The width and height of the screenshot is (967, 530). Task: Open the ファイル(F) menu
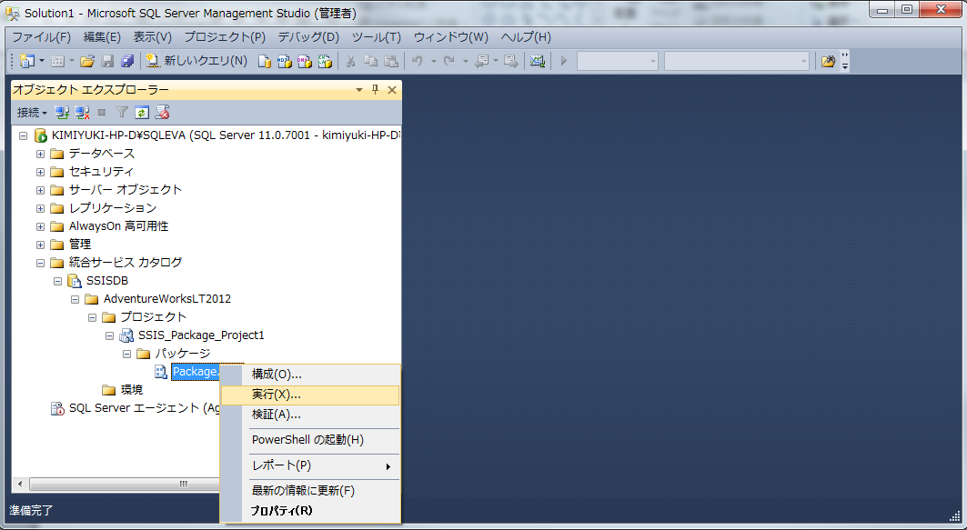41,37
